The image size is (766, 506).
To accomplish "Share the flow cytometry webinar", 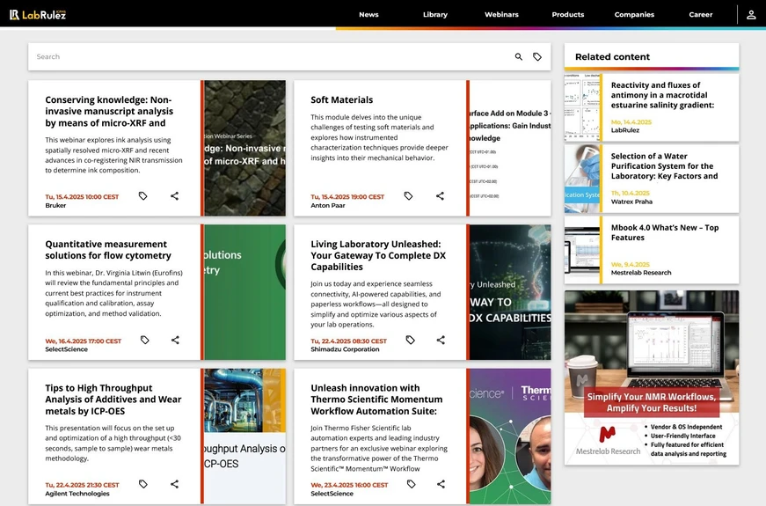I will pyautogui.click(x=175, y=340).
